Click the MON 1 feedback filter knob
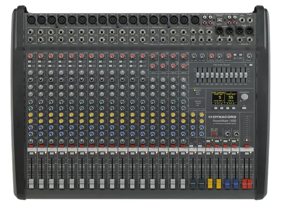This screenshot has height=217, width=281. [227, 134]
